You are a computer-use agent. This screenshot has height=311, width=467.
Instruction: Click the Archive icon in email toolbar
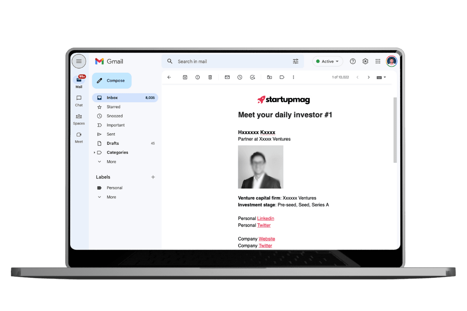tap(185, 77)
